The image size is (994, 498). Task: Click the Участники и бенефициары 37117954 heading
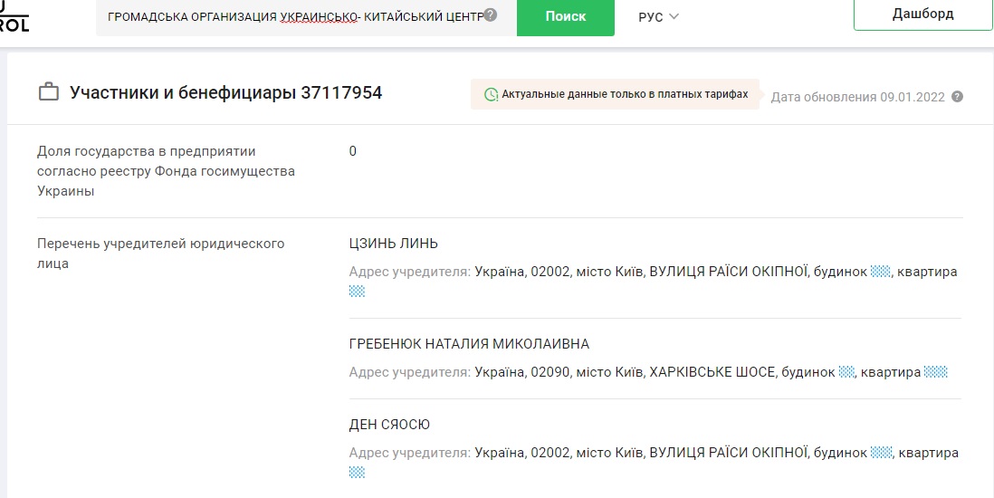(225, 93)
